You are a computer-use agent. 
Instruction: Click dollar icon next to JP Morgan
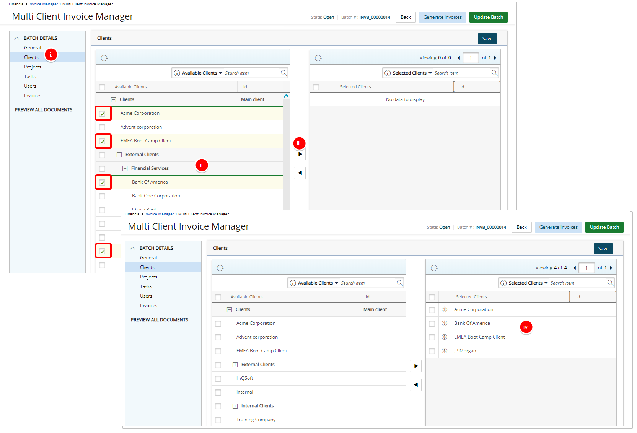(x=444, y=351)
